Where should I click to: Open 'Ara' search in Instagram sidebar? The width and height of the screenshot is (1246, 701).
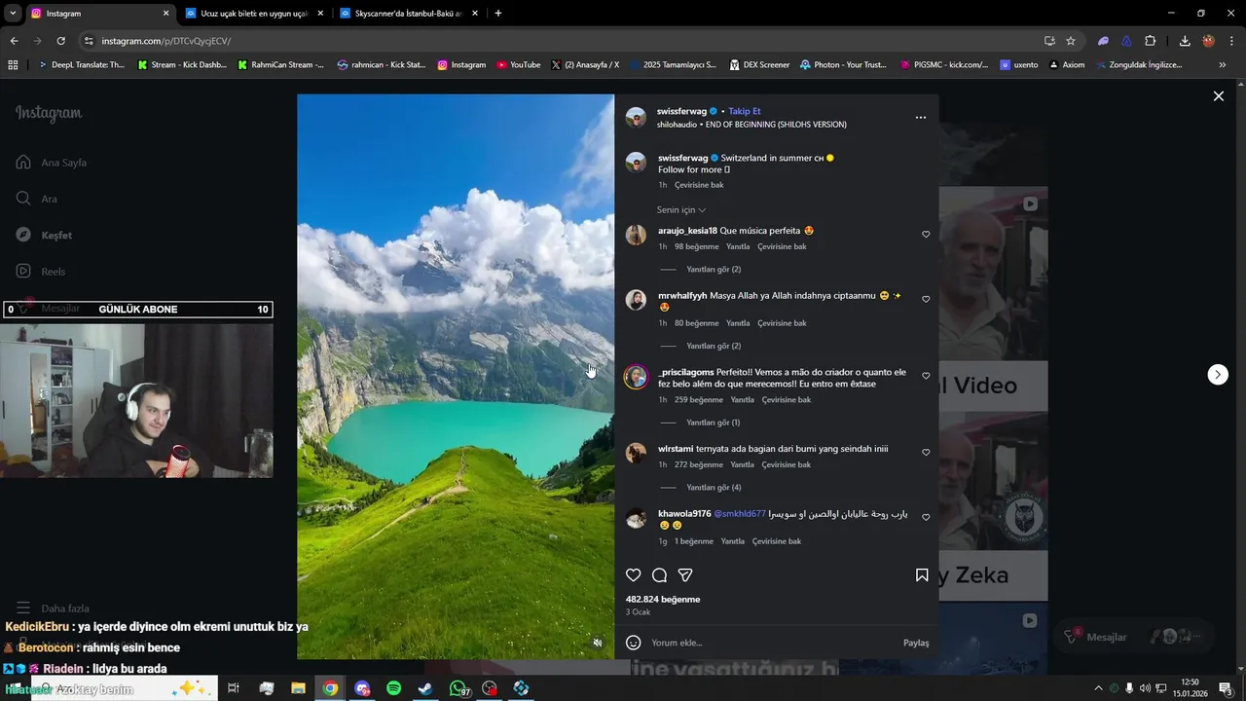coord(36,199)
